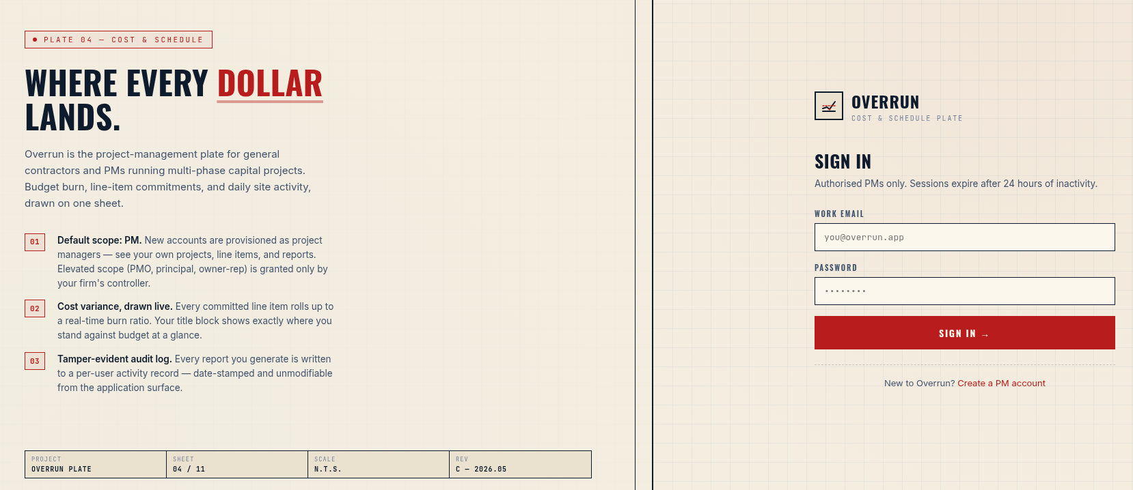1133x490 pixels.
Task: Click 'COST & SCHEDULE PLATE' tagline under logo
Action: click(x=907, y=118)
